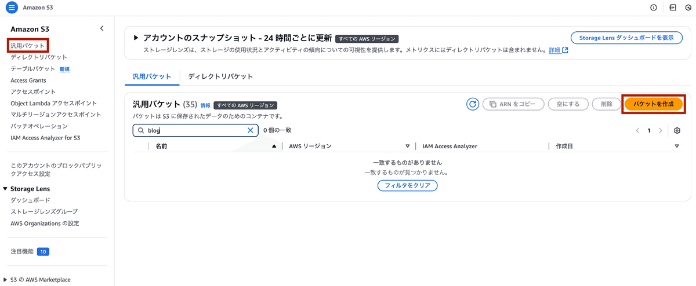The image size is (696, 286).
Task: Click the bucket search field containing blog
Action: click(195, 130)
